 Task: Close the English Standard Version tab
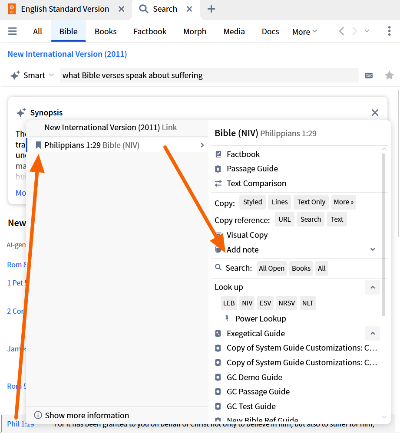click(121, 9)
